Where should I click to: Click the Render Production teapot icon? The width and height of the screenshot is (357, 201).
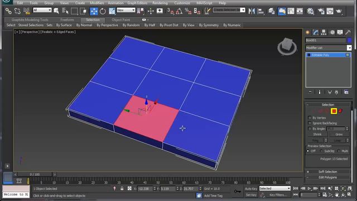point(339,11)
